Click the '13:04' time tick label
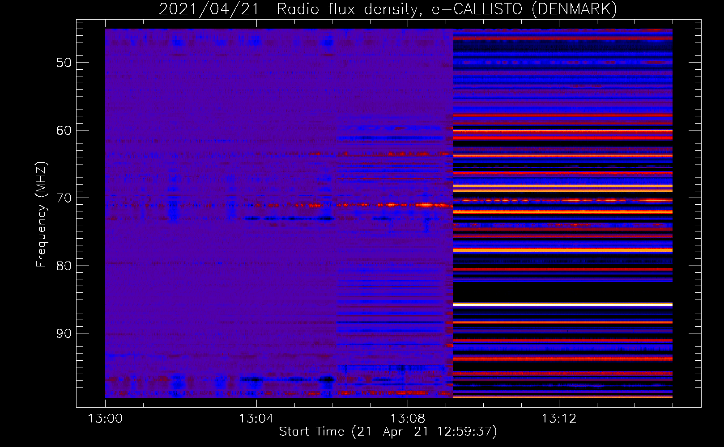The width and height of the screenshot is (724, 447). (x=256, y=419)
